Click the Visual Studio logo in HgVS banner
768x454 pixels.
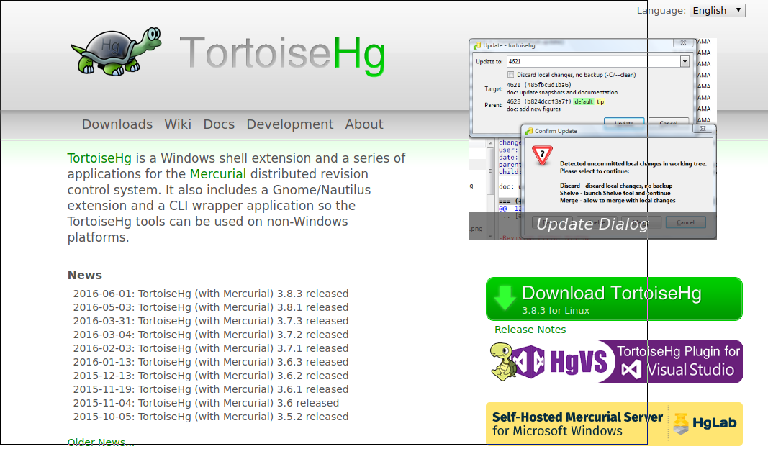click(x=631, y=369)
